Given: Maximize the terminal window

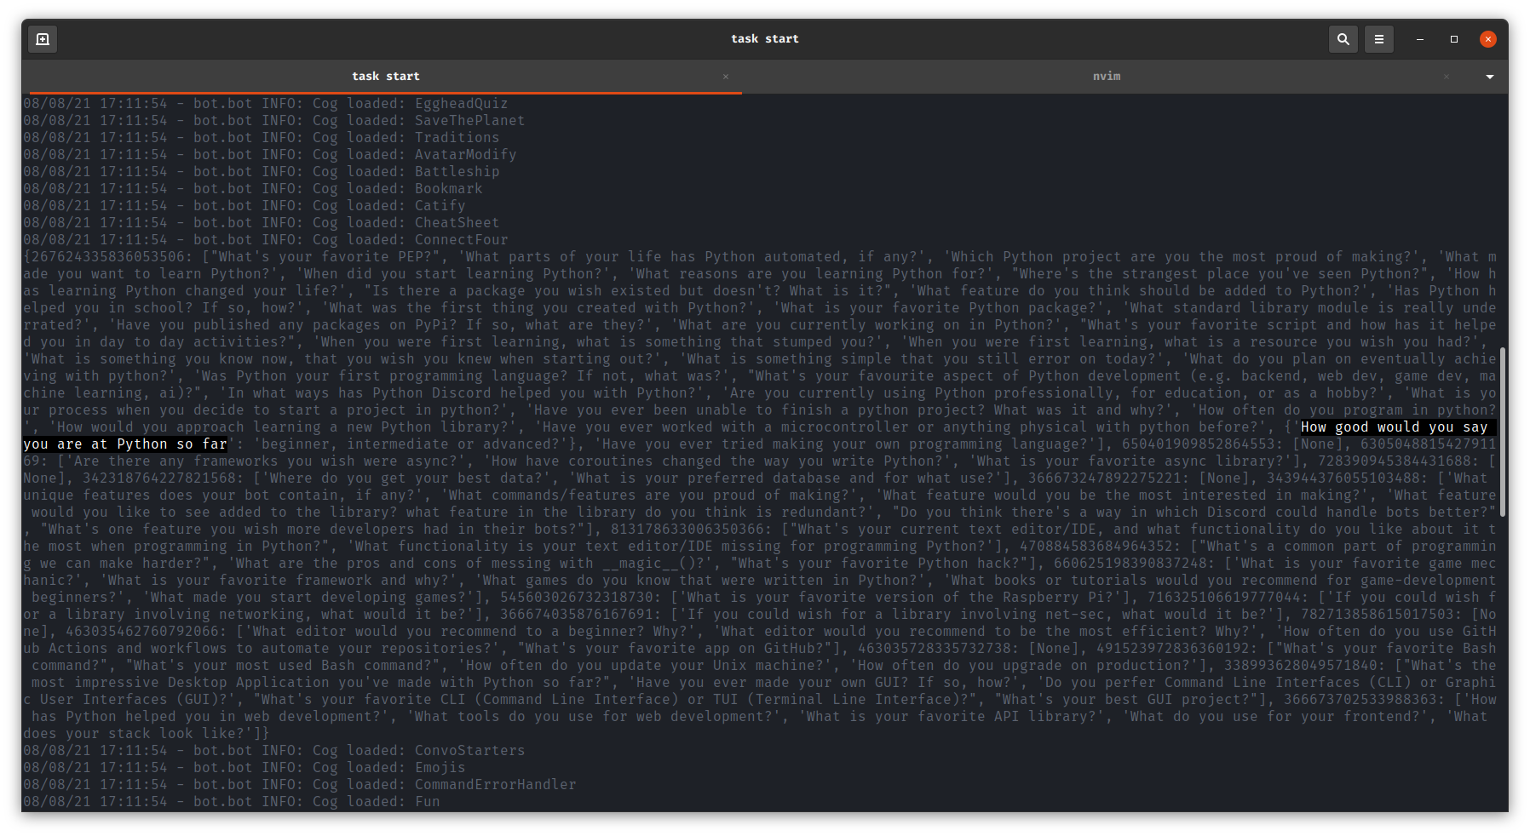Looking at the screenshot, I should (1454, 39).
